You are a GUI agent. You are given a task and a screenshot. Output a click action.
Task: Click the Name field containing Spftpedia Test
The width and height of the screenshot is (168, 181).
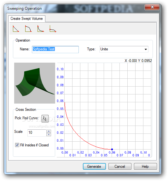pyautogui.click(x=55, y=49)
